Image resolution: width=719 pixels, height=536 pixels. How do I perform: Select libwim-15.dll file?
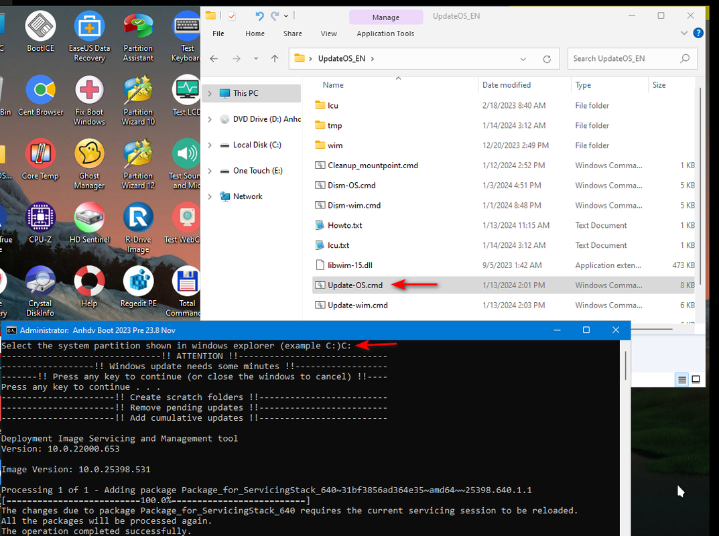pos(503,265)
